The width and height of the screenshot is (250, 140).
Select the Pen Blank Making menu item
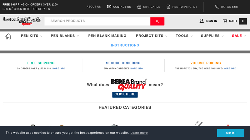107,36
